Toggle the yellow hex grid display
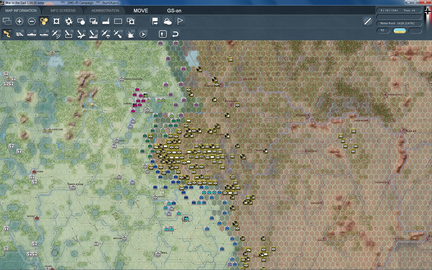Image resolution: width=432 pixels, height=270 pixels. (44, 21)
